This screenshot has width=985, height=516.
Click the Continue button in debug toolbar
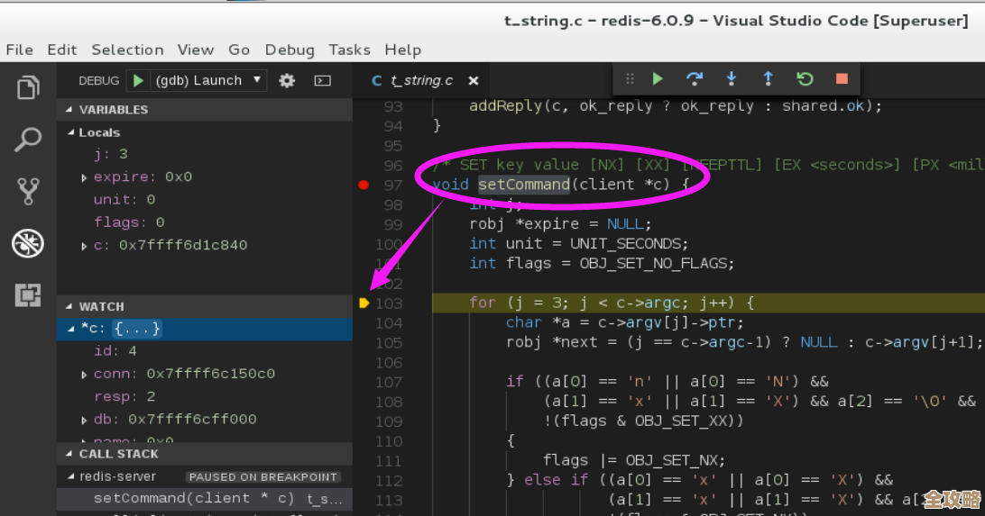point(658,79)
